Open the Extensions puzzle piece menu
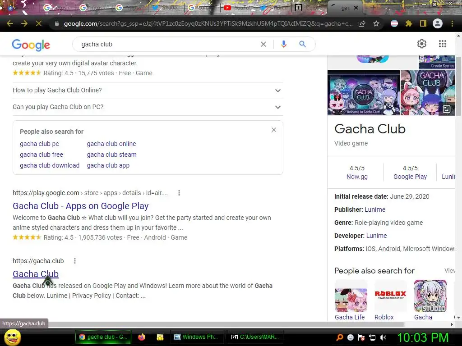462x346 pixels. click(409, 23)
